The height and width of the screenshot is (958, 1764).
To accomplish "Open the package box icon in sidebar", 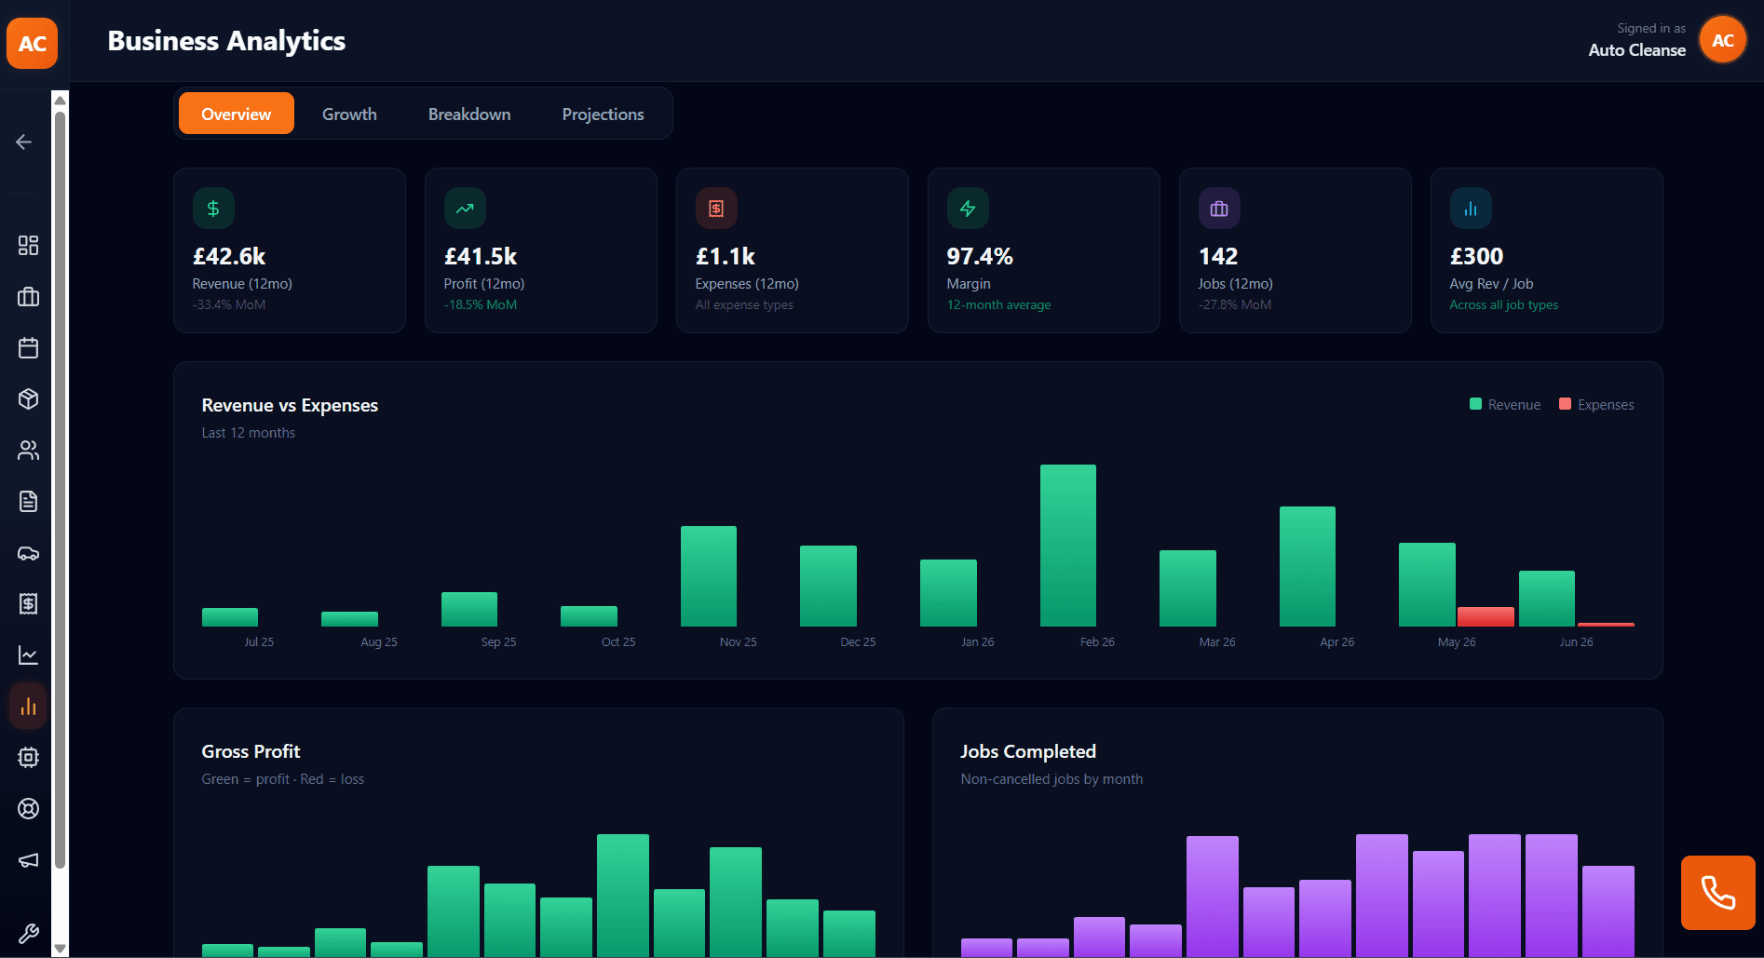I will tap(28, 398).
